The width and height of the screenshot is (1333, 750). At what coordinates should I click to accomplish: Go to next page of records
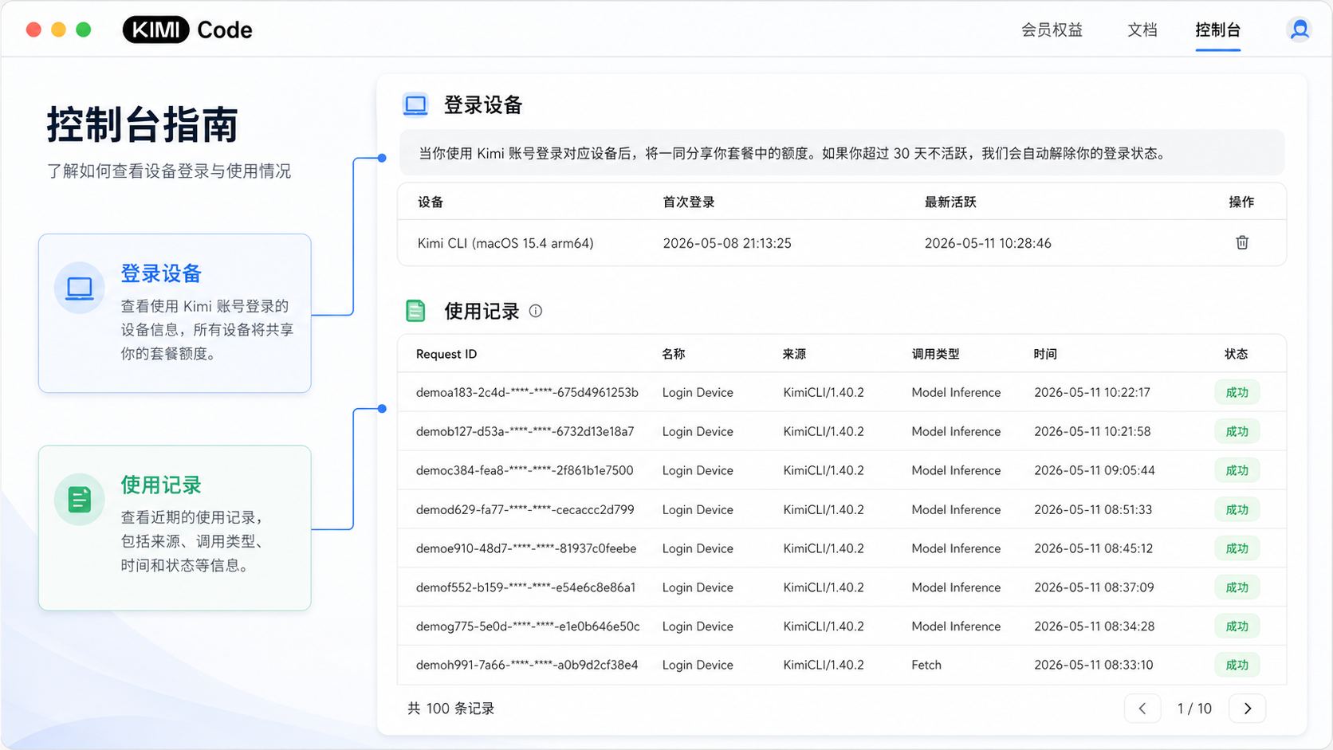pos(1248,709)
